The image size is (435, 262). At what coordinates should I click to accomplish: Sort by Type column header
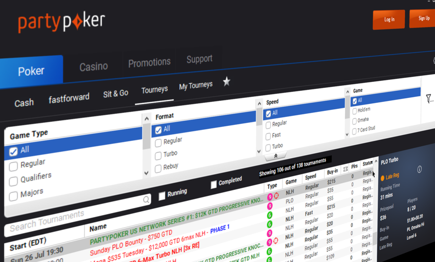click(x=272, y=186)
